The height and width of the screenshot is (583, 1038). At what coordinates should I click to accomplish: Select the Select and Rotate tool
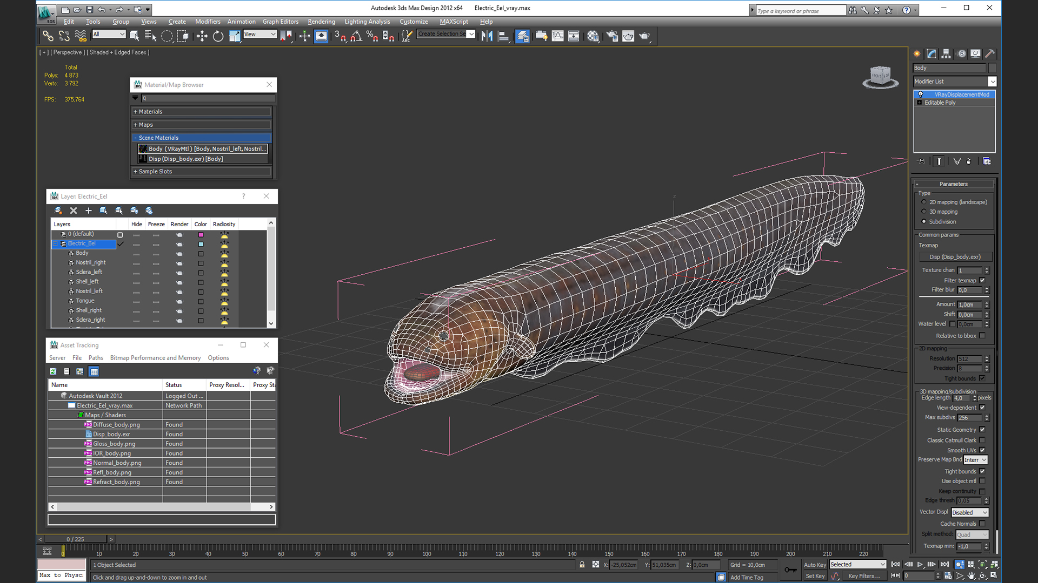tap(218, 36)
